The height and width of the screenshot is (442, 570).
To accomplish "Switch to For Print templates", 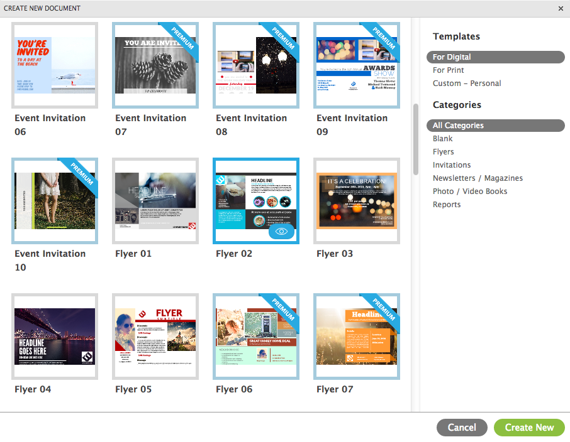I will tap(448, 70).
